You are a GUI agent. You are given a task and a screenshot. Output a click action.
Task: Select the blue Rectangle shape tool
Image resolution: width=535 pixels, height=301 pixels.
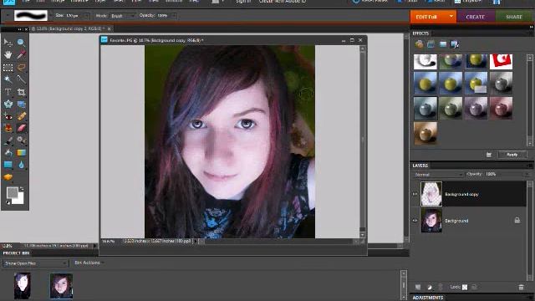(8, 165)
